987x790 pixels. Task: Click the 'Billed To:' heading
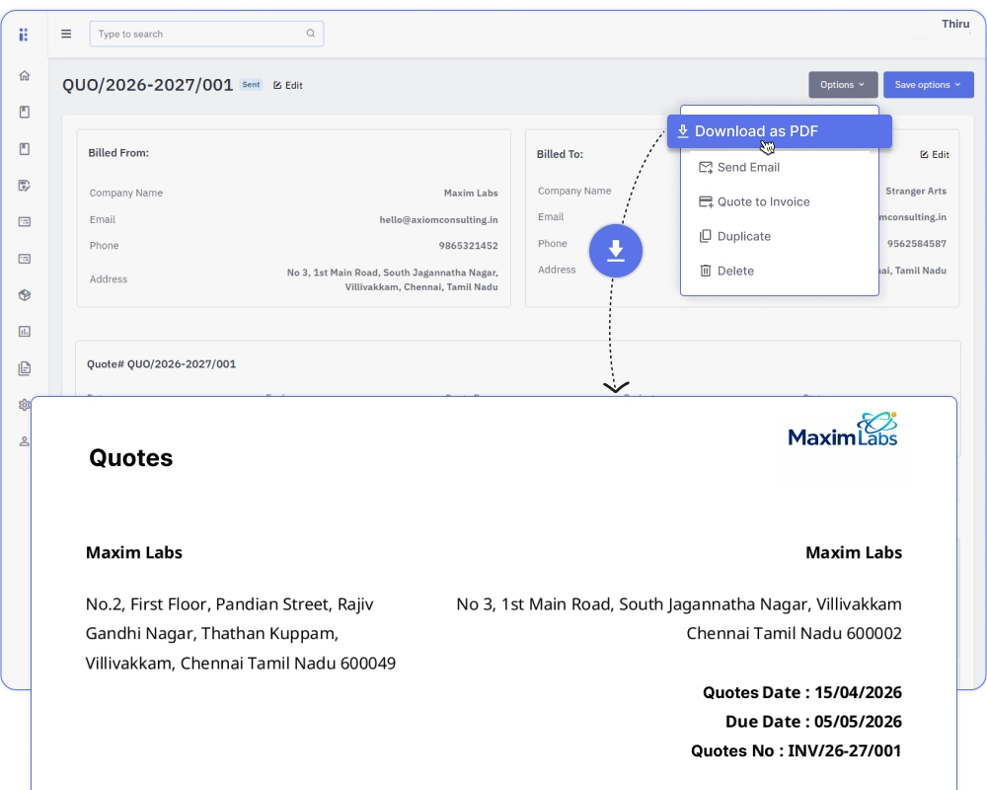[560, 154]
